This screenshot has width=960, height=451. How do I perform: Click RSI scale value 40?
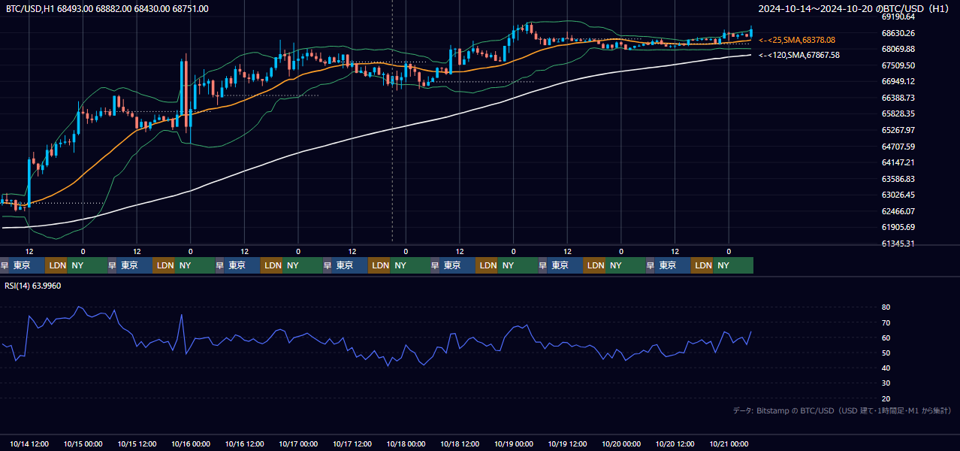(886, 368)
